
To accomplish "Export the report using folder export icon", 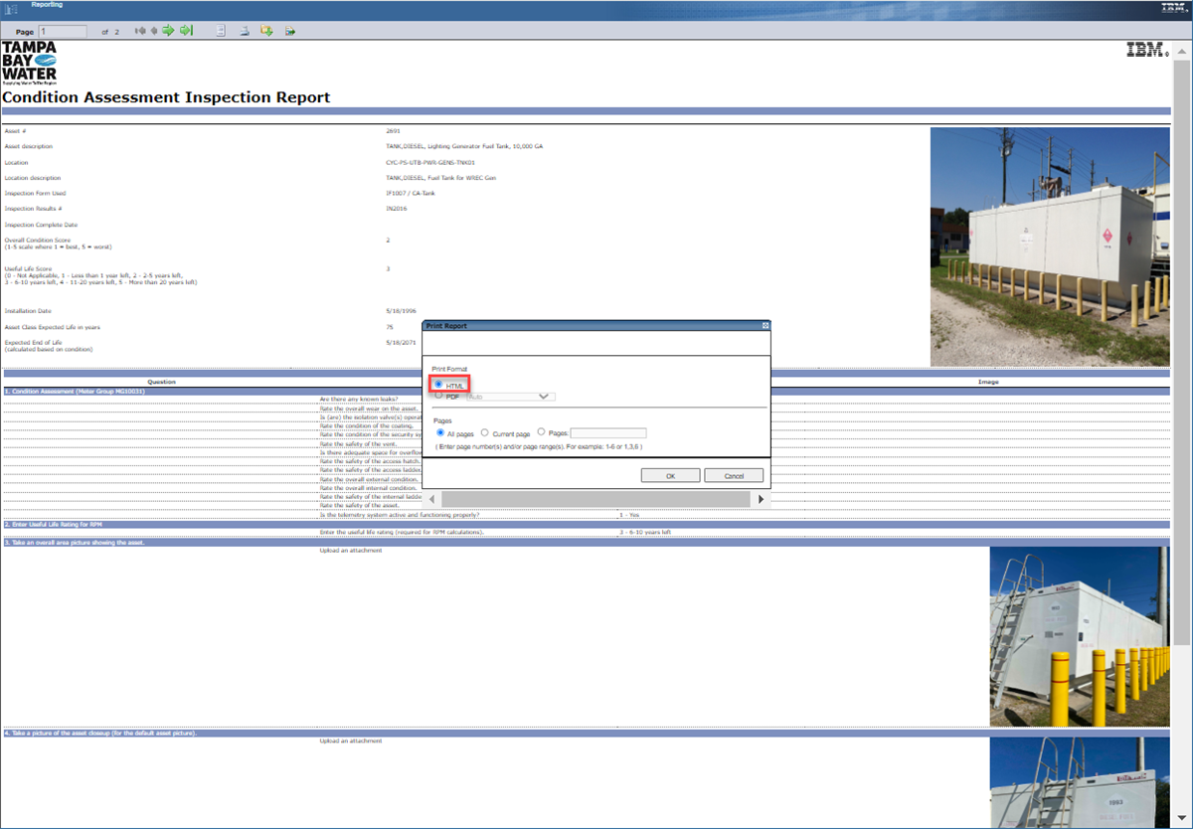I will 267,30.
